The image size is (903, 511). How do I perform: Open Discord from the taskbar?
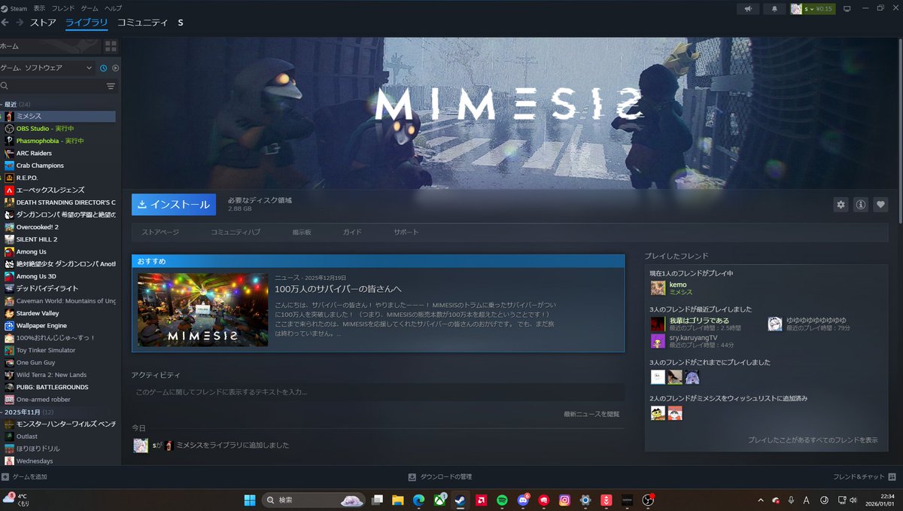tap(522, 500)
